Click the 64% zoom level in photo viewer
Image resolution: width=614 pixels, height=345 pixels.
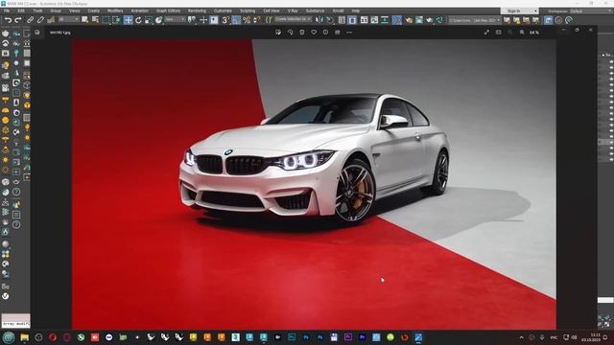tap(534, 33)
